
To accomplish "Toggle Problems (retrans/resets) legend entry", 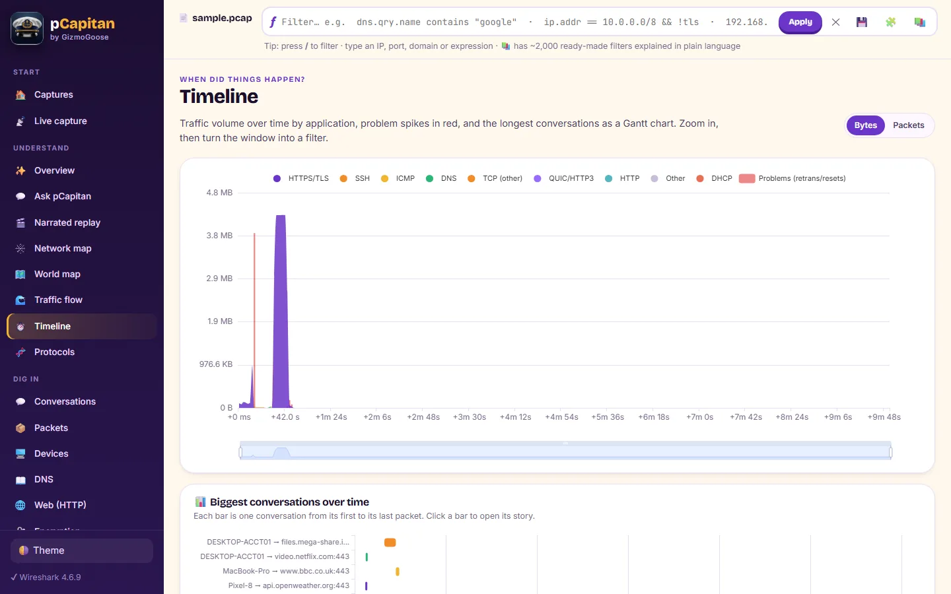I will [792, 179].
